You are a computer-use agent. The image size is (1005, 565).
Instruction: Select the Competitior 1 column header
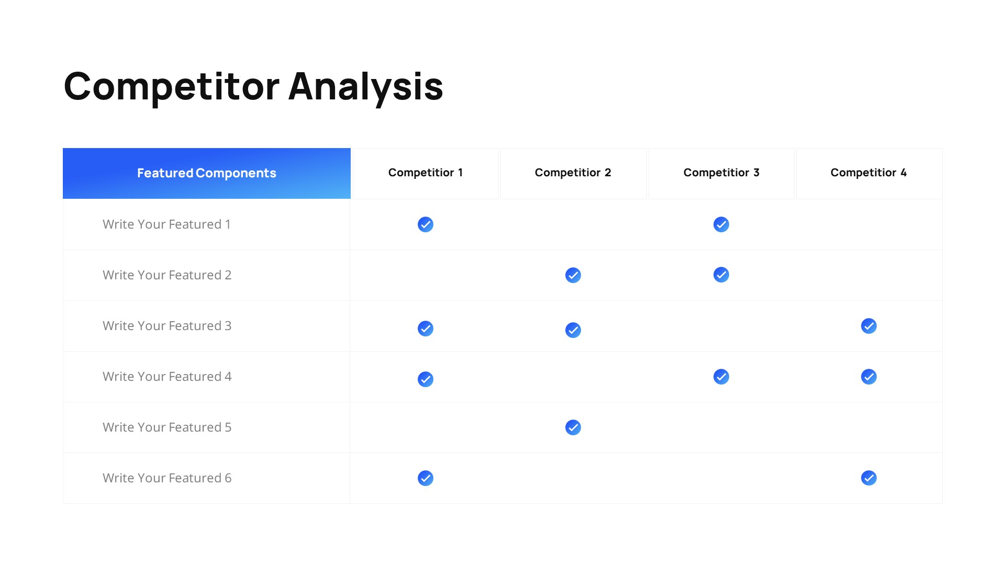(x=426, y=173)
